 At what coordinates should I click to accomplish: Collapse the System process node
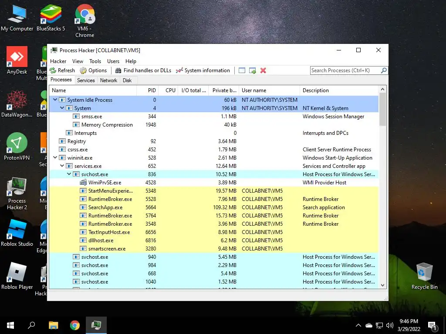click(62, 108)
